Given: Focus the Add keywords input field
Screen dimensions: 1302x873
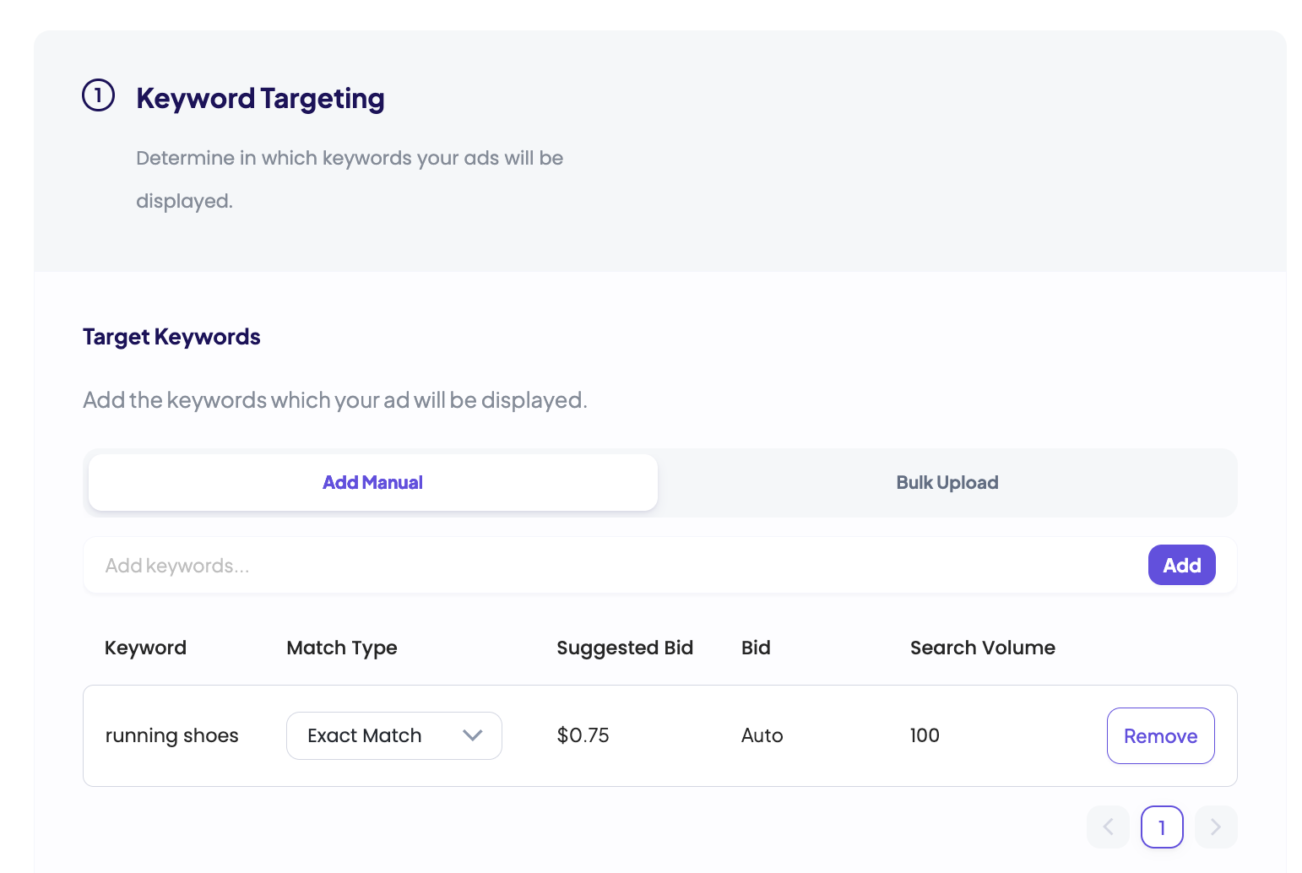Looking at the screenshot, I should (591, 565).
